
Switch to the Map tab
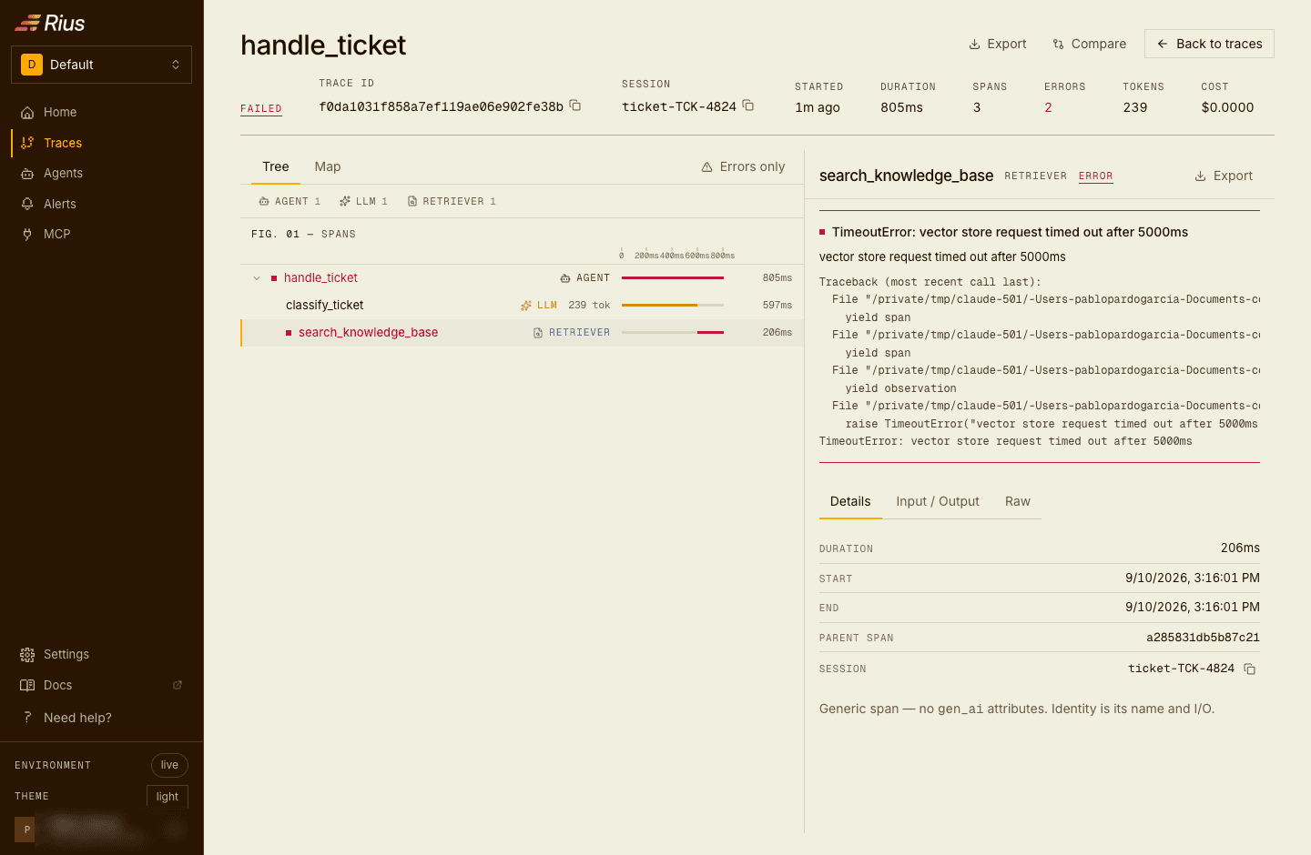tap(328, 167)
